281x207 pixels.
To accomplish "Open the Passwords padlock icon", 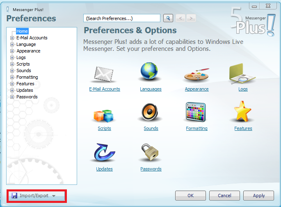I will tap(151, 153).
